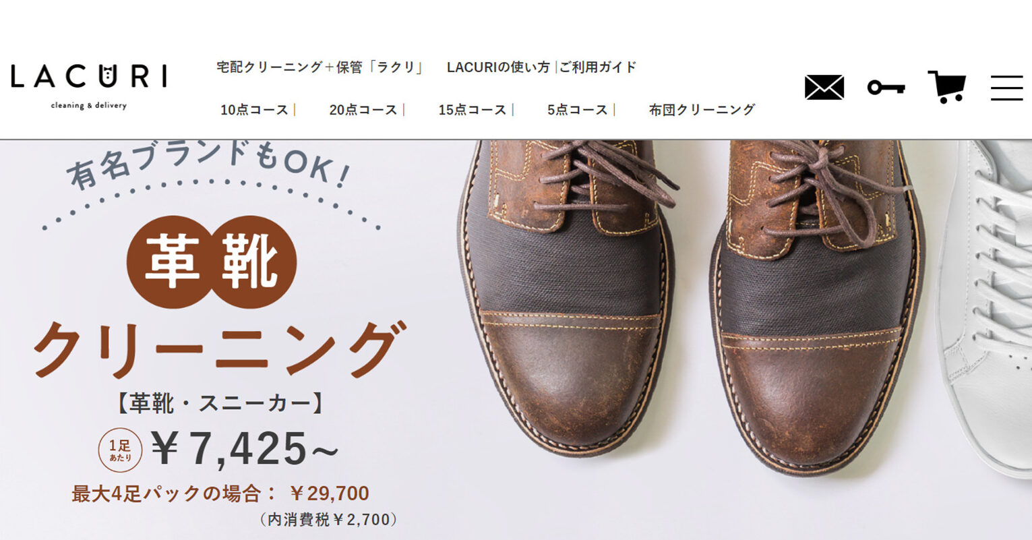Expand the hamburger menu icon
Image resolution: width=1032 pixels, height=540 pixels.
(x=1007, y=88)
